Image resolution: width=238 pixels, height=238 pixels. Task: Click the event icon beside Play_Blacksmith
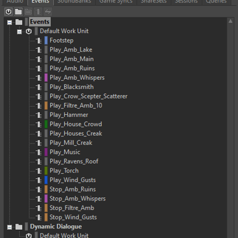pyautogui.click(x=39, y=87)
